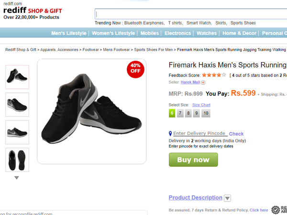Click the star rating icons
Image resolution: width=287 pixels, height=215 pixels.
(x=214, y=75)
